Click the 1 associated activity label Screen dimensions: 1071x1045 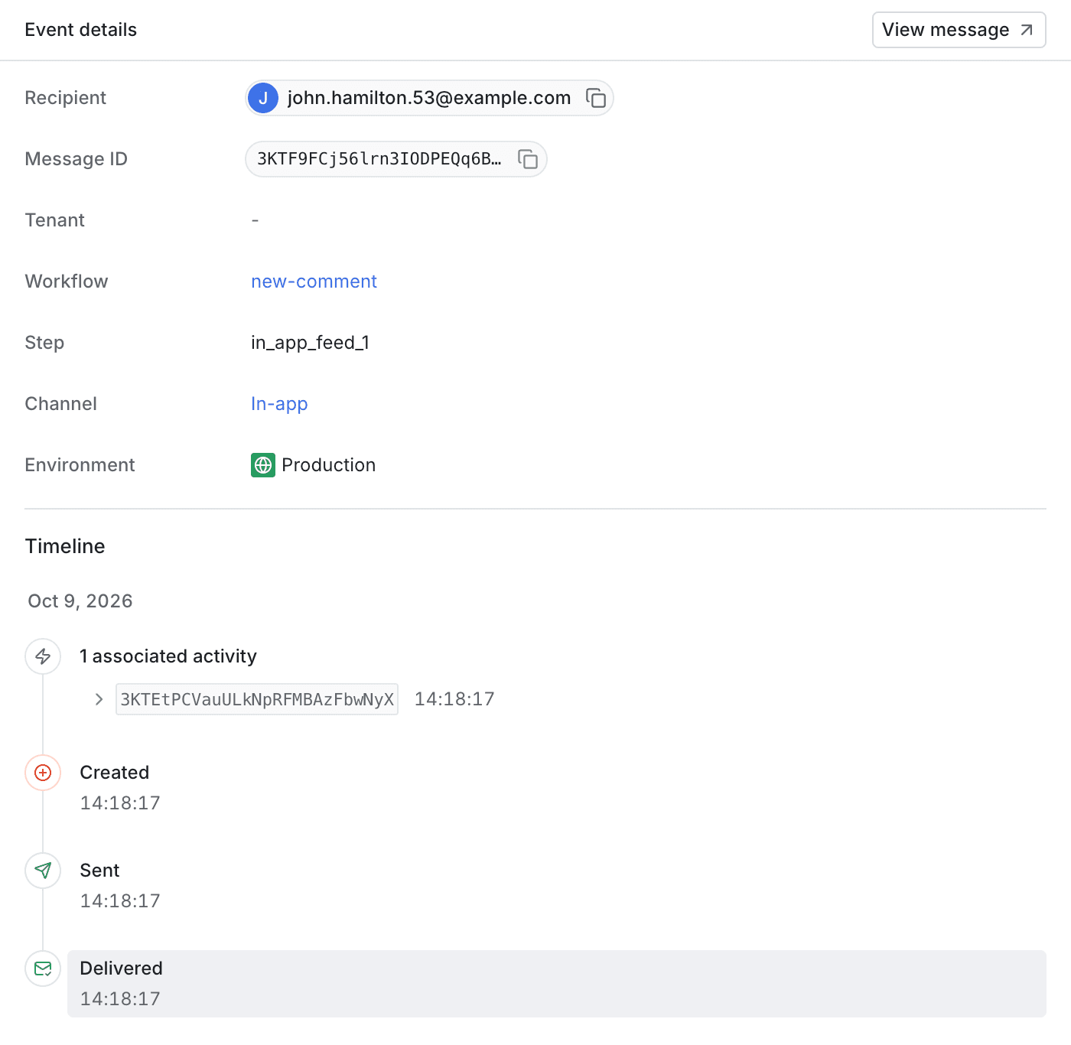click(x=168, y=656)
